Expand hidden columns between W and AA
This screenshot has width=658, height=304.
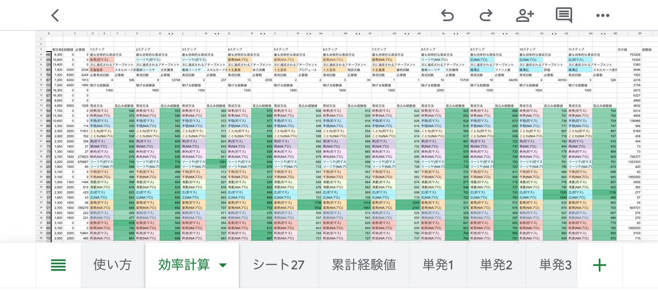tap(310, 33)
